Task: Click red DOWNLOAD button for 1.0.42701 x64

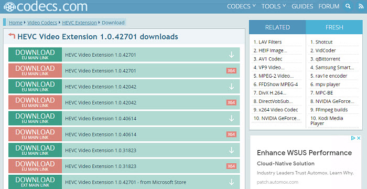Action: point(35,70)
